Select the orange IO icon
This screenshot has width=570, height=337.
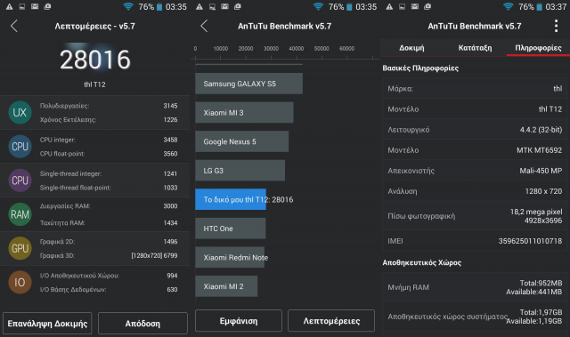[20, 282]
